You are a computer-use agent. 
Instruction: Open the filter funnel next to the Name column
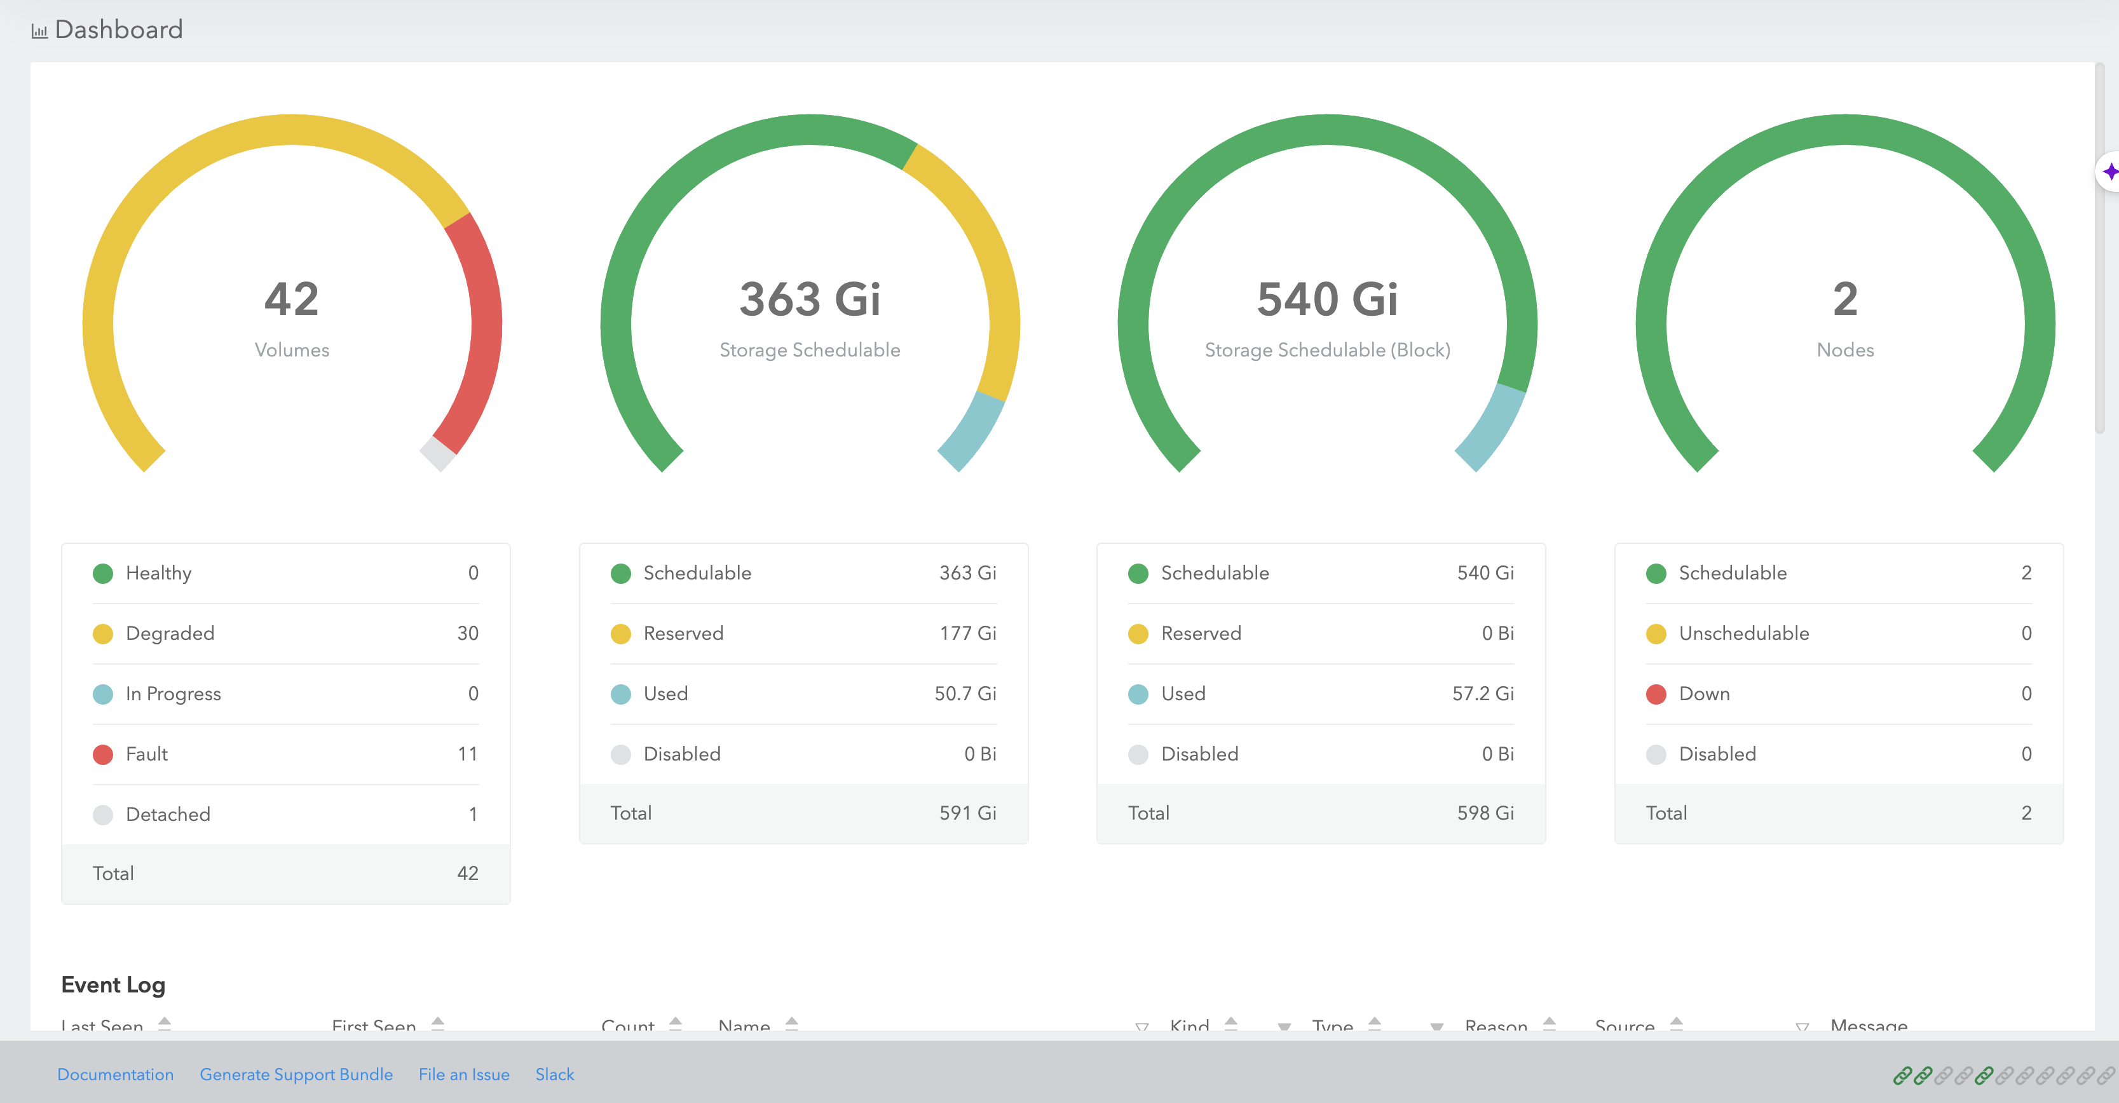[1143, 1027]
